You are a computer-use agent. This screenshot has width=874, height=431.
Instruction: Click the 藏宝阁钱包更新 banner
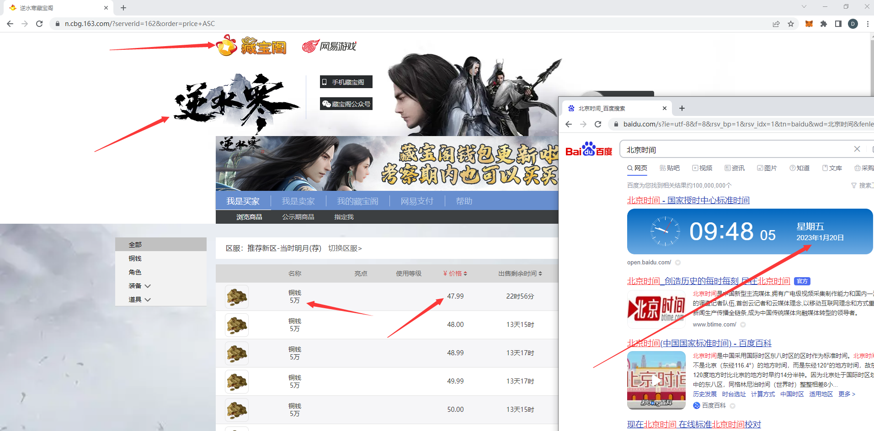387,163
